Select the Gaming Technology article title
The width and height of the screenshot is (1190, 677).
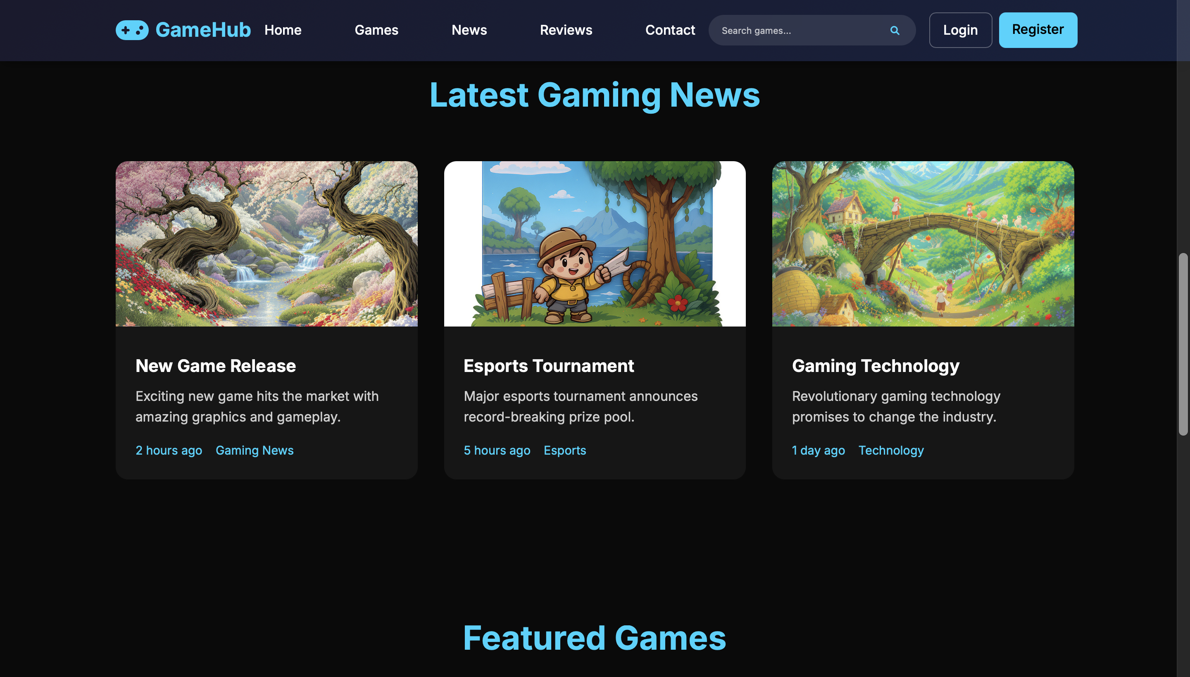coord(875,366)
